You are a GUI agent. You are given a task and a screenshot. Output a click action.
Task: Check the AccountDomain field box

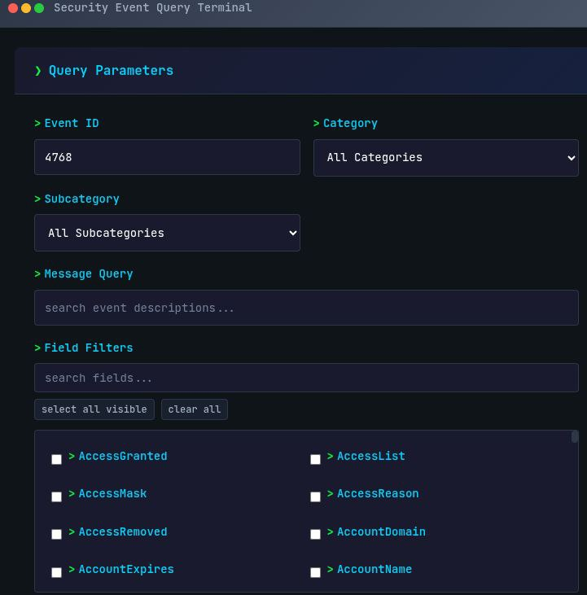tap(315, 534)
